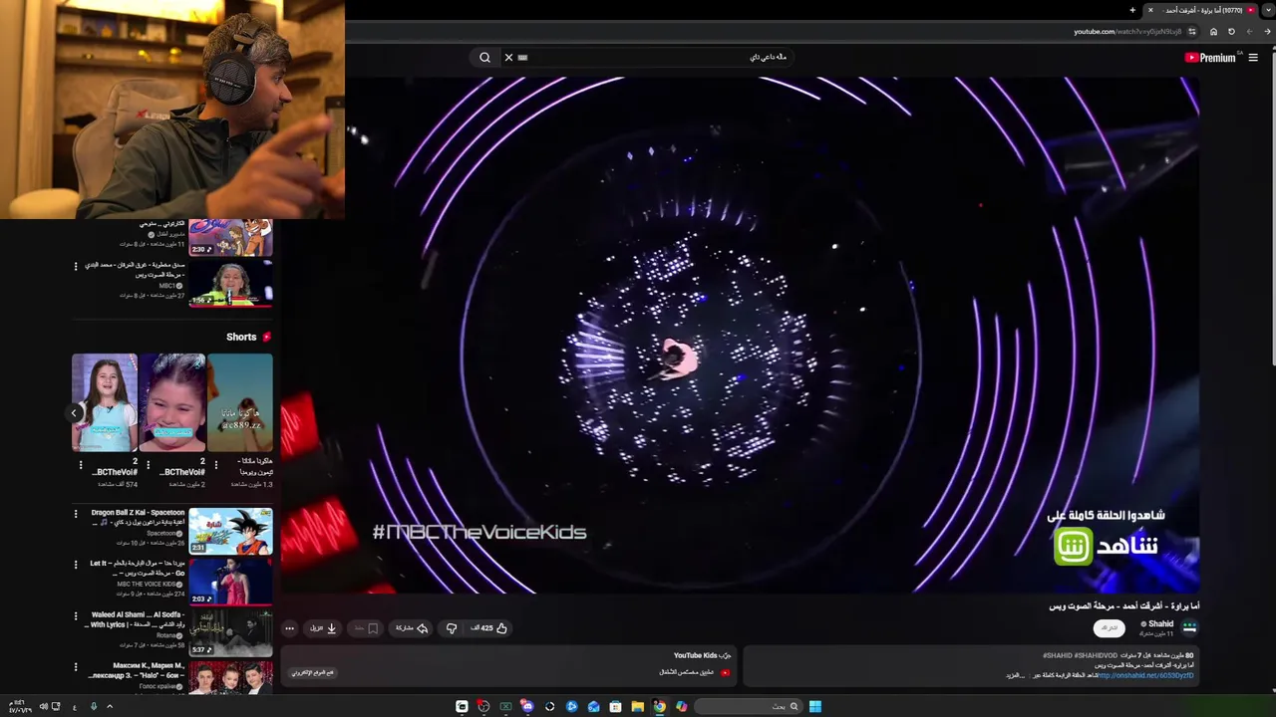This screenshot has width=1276, height=717.
Task: Open the first Shorts thumbnail, girl in white
Action: (x=105, y=402)
